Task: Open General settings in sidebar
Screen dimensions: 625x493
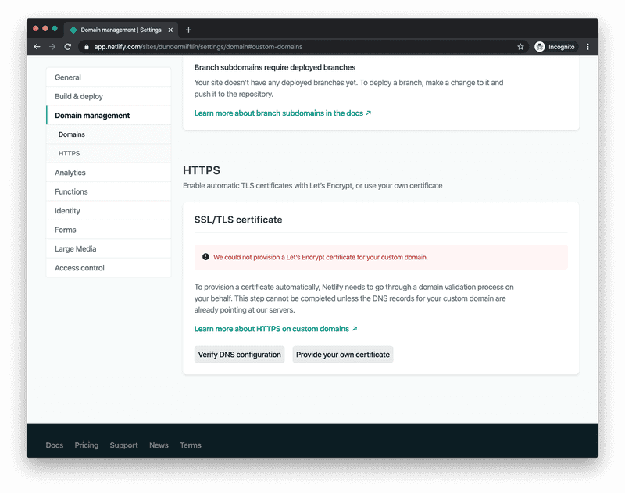Action: (68, 77)
